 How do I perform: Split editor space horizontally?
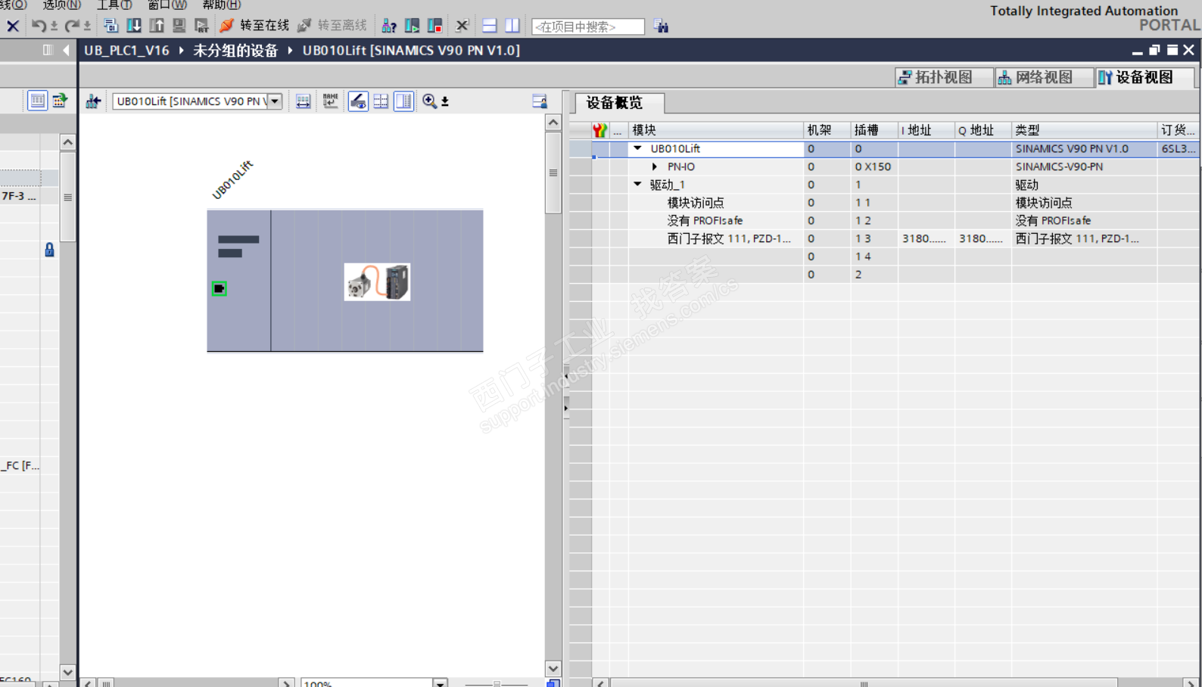coord(490,26)
